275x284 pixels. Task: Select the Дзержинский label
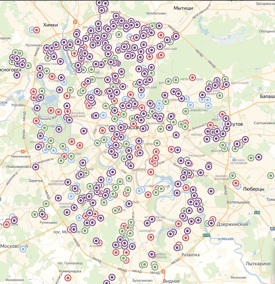pyautogui.click(x=232, y=224)
